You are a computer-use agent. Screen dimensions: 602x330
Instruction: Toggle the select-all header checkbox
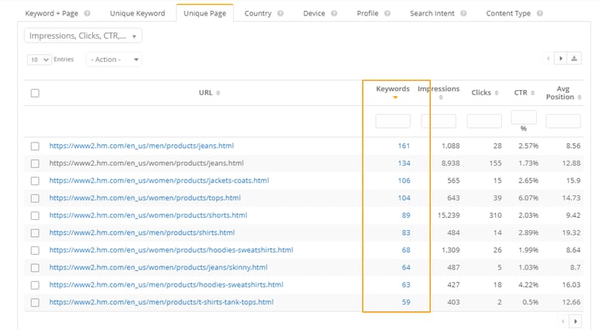click(x=35, y=93)
